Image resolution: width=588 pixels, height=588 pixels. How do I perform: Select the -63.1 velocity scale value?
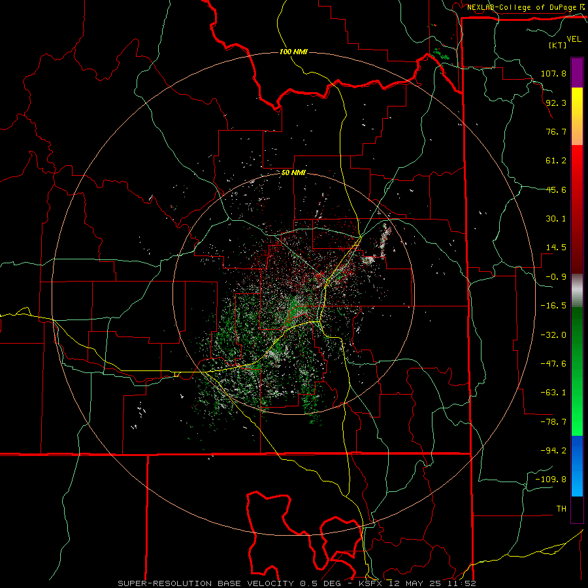tap(553, 393)
